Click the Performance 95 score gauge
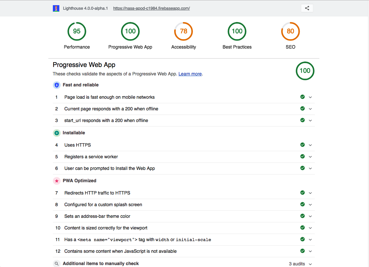 click(x=77, y=31)
